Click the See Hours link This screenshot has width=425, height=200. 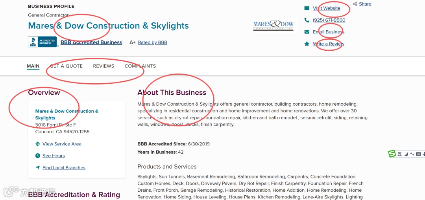(x=54, y=156)
